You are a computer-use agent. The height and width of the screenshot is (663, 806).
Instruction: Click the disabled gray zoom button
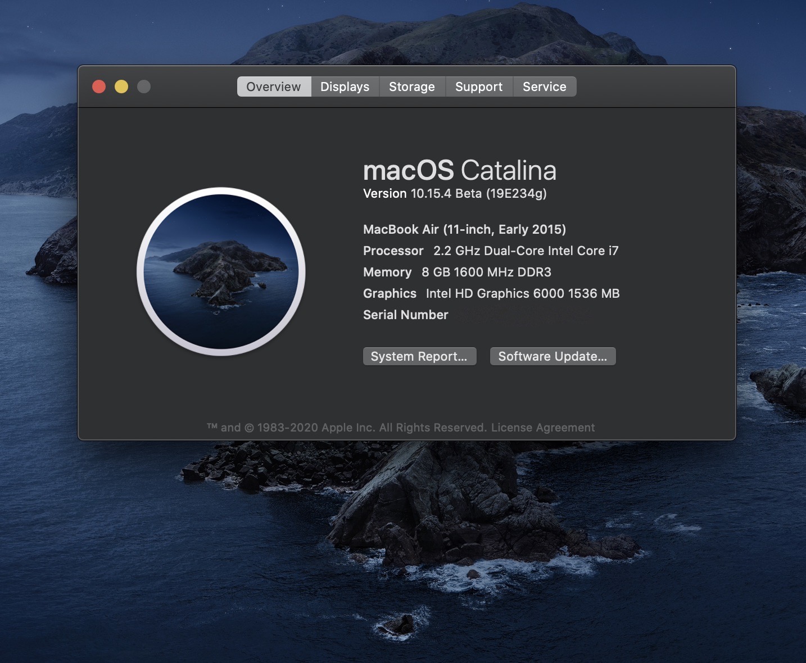coord(144,87)
